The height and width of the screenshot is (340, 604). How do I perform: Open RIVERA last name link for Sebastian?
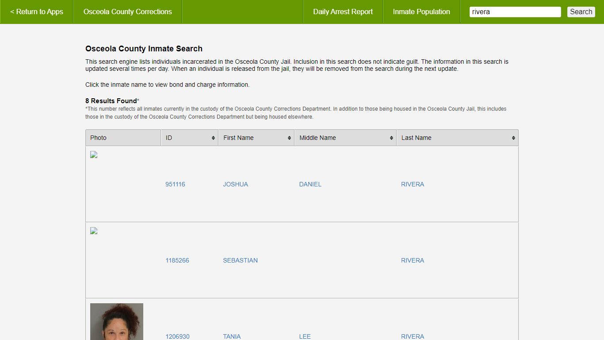tap(413, 260)
